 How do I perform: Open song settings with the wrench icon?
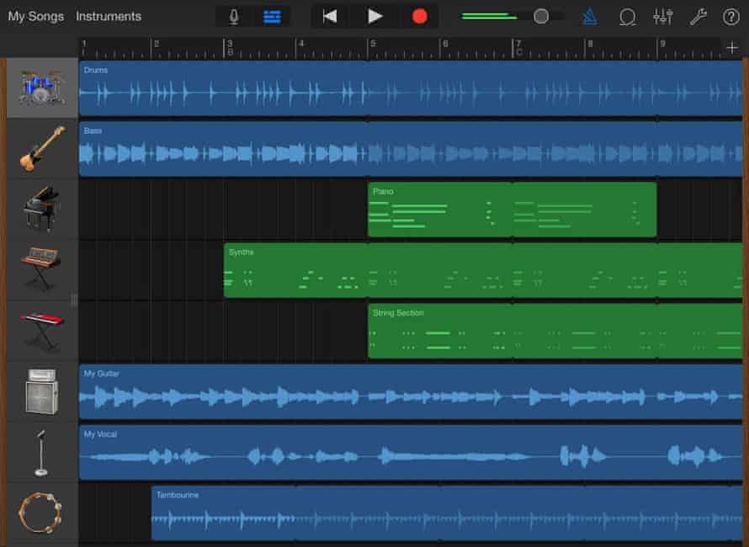699,16
